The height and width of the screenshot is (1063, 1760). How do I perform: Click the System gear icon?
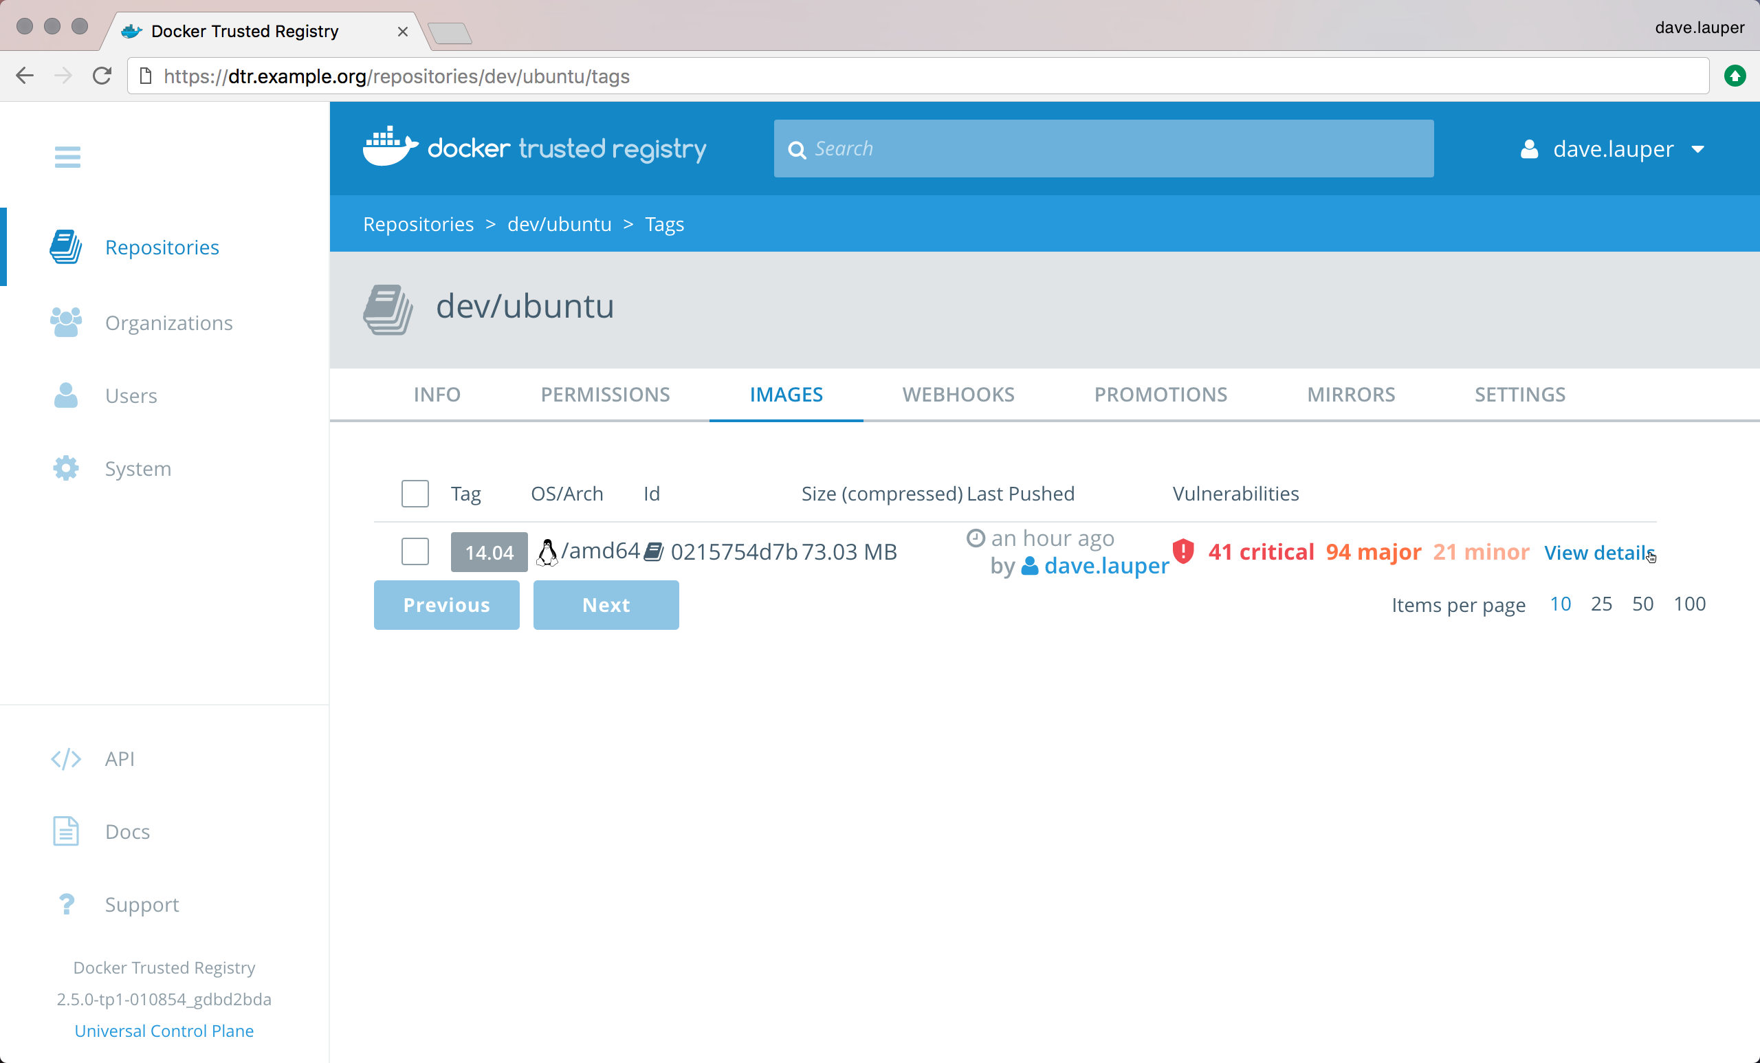[66, 469]
